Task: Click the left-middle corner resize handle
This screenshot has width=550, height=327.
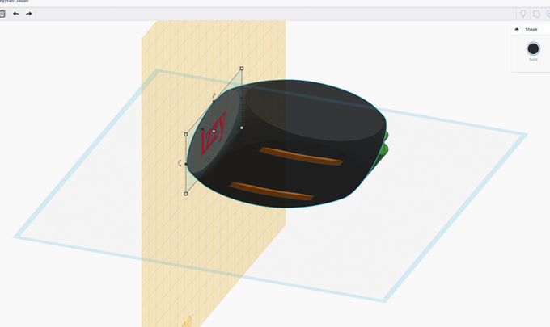Action: (186, 135)
